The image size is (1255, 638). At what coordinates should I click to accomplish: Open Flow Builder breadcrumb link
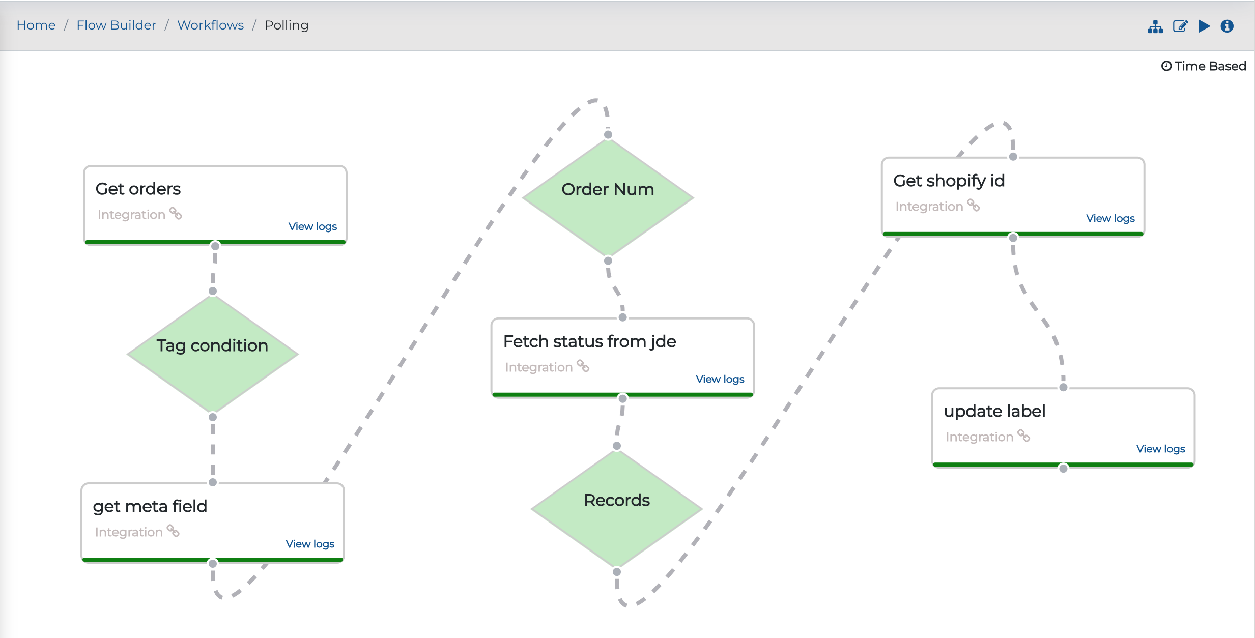(x=116, y=25)
